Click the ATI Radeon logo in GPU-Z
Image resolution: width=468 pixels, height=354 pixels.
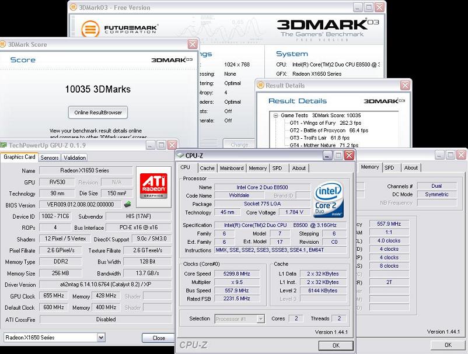pyautogui.click(x=153, y=187)
